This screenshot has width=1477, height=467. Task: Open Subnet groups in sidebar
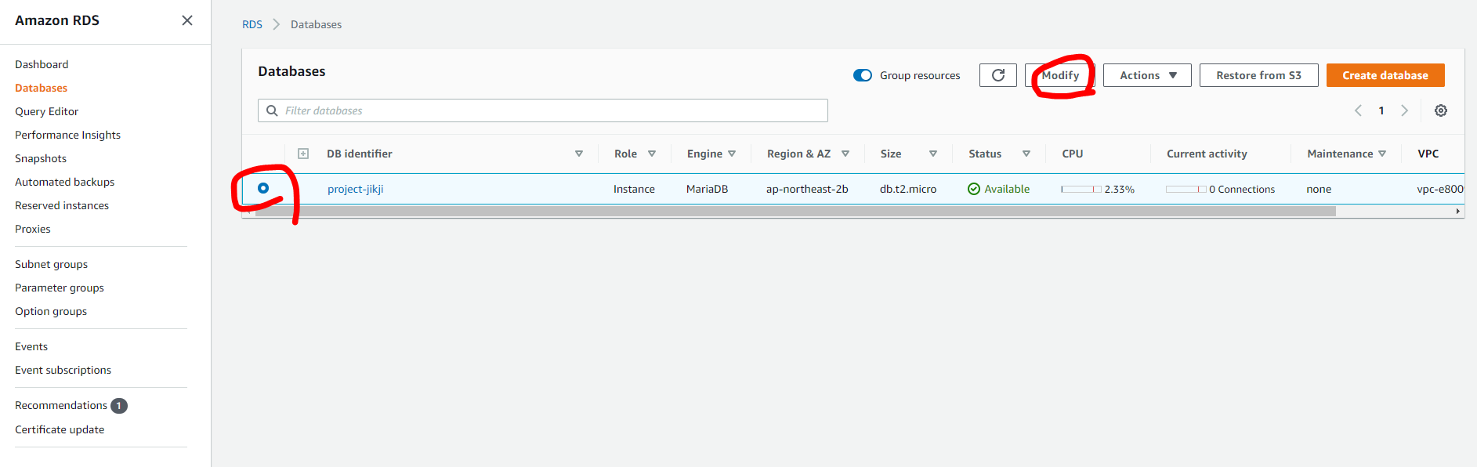(x=51, y=264)
